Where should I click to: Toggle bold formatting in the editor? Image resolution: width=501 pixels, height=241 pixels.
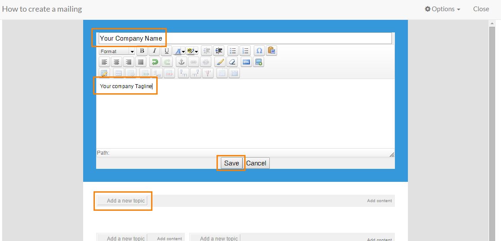142,51
